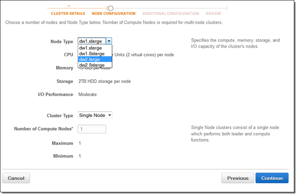
Task: Click the Node Type field showing dw1.xlarge
Action: (x=92, y=41)
